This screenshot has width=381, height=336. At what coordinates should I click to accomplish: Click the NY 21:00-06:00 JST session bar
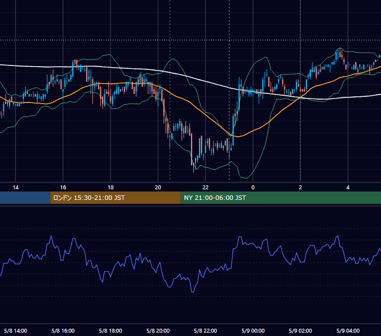tap(281, 198)
